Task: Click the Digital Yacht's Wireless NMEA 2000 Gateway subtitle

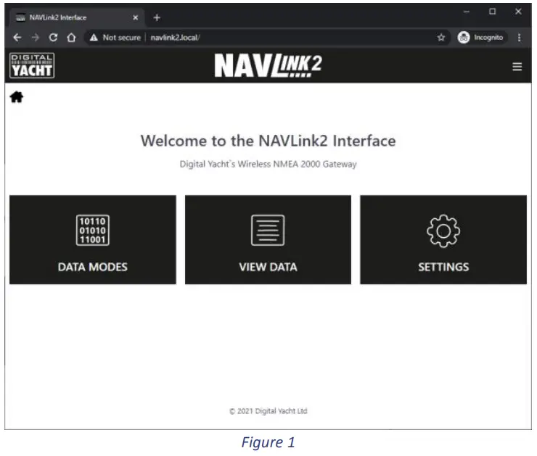Action: 268,164
